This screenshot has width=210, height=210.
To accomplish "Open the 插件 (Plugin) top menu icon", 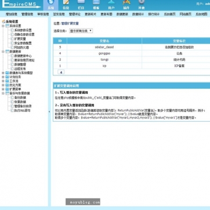I will point(126,5).
